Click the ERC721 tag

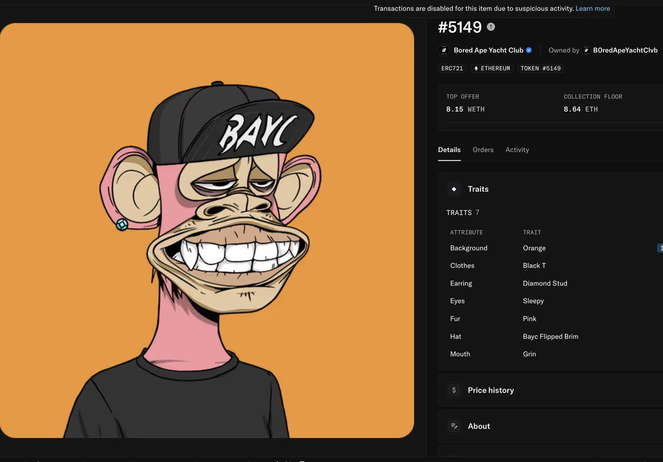coord(452,69)
